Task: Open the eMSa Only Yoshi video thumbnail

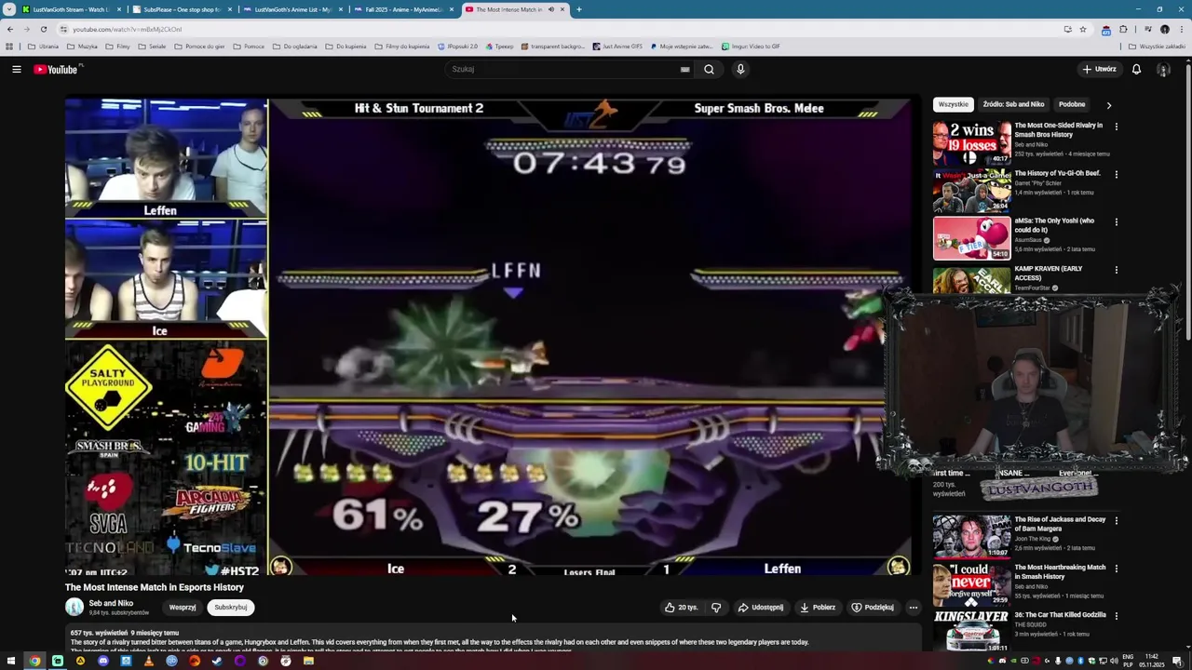Action: point(971,238)
